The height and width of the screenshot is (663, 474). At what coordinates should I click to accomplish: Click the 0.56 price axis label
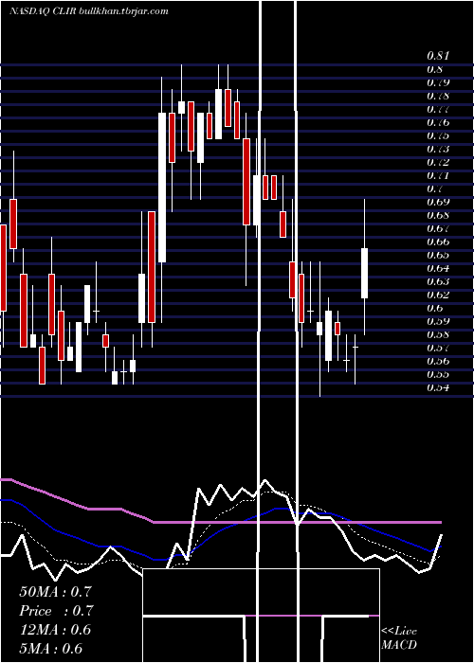[x=438, y=361]
